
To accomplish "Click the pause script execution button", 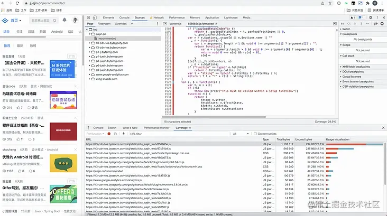I will click(x=343, y=24).
